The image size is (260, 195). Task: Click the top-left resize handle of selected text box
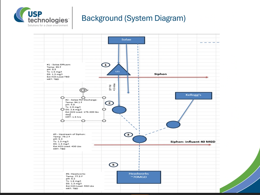[62, 98]
